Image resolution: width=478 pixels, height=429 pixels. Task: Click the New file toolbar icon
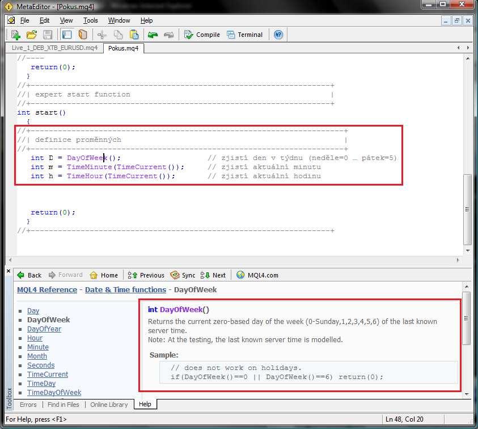[15, 35]
